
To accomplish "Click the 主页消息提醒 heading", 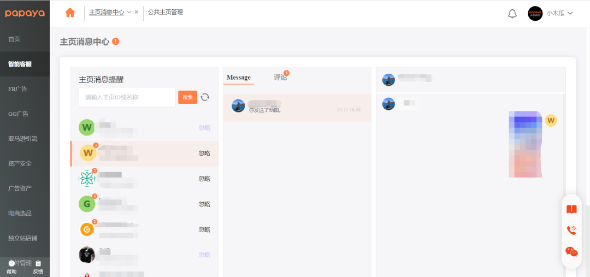I will [x=101, y=79].
